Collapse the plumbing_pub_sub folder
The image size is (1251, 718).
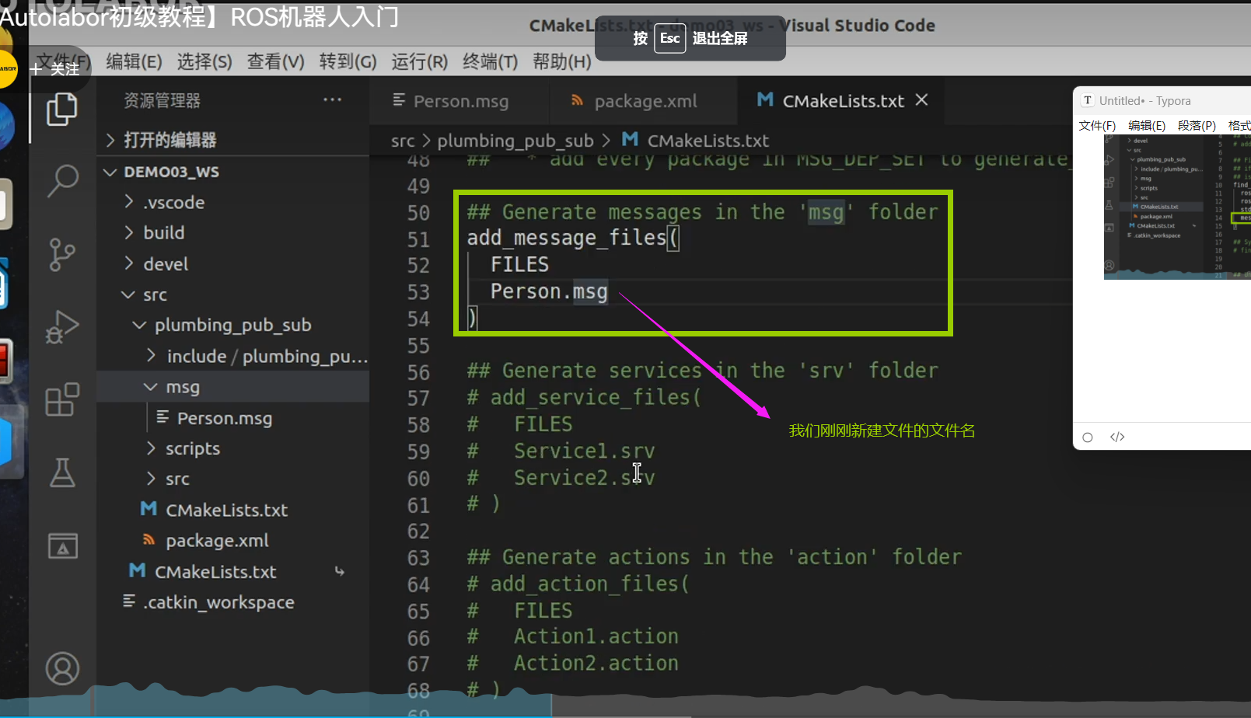coord(233,325)
